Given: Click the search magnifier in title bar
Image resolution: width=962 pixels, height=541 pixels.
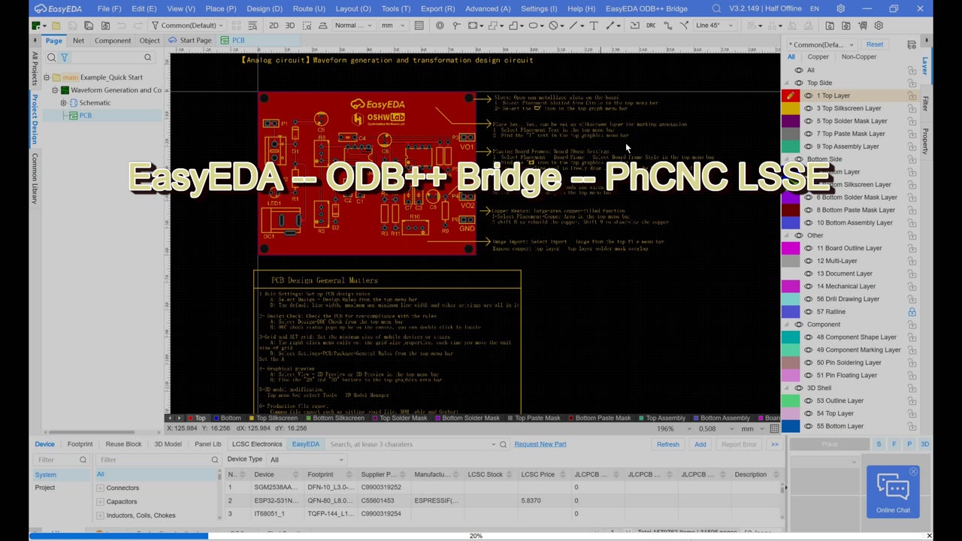Looking at the screenshot, I should point(716,9).
